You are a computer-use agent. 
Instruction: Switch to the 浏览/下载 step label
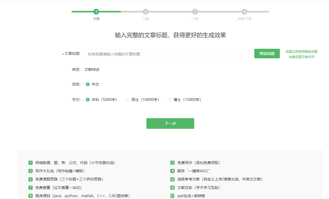[244, 19]
